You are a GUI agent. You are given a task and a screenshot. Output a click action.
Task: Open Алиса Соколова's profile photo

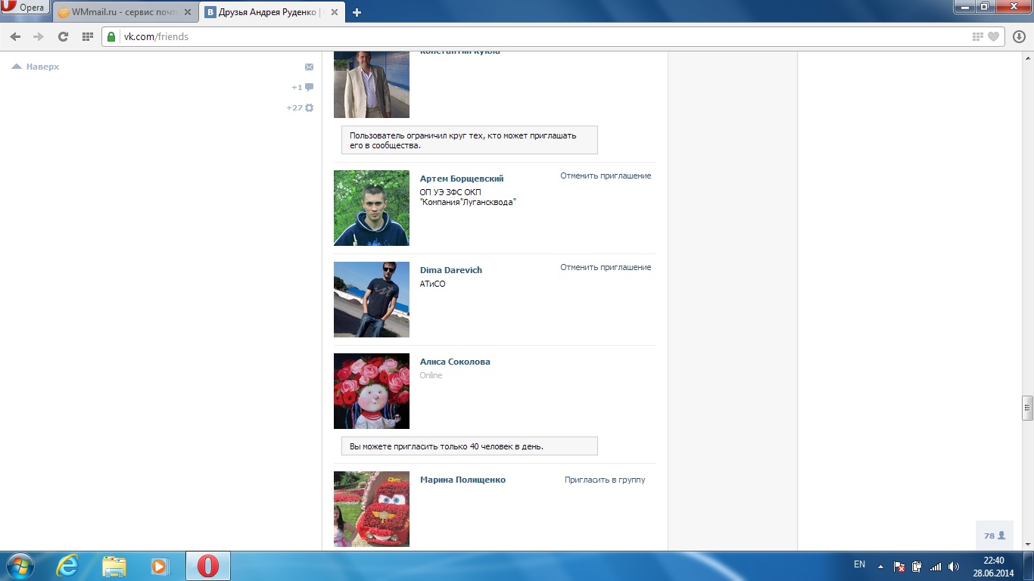coord(372,391)
